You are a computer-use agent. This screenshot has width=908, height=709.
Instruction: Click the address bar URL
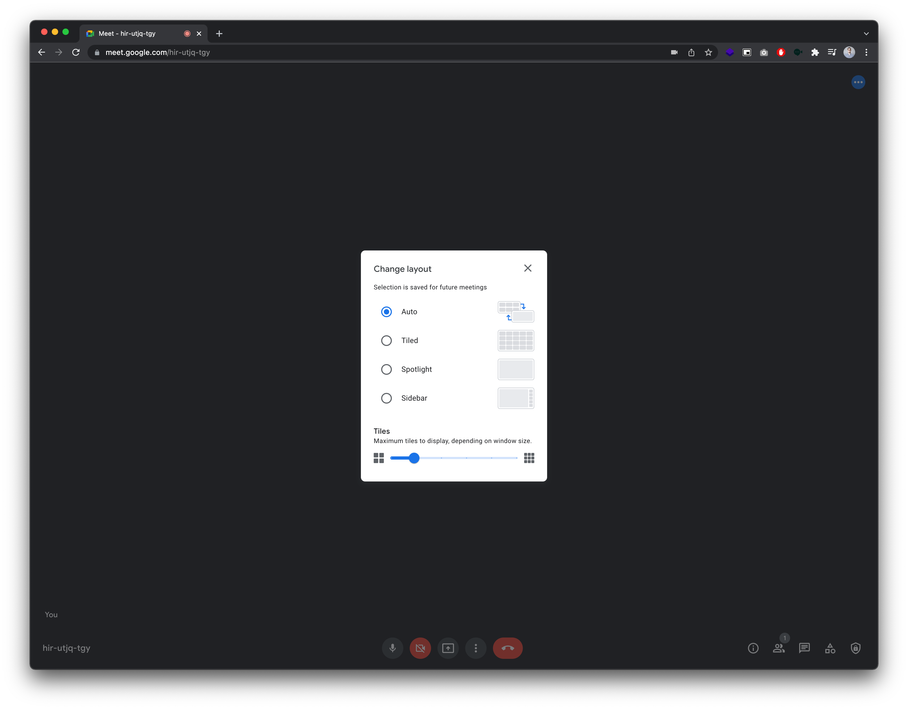[158, 52]
